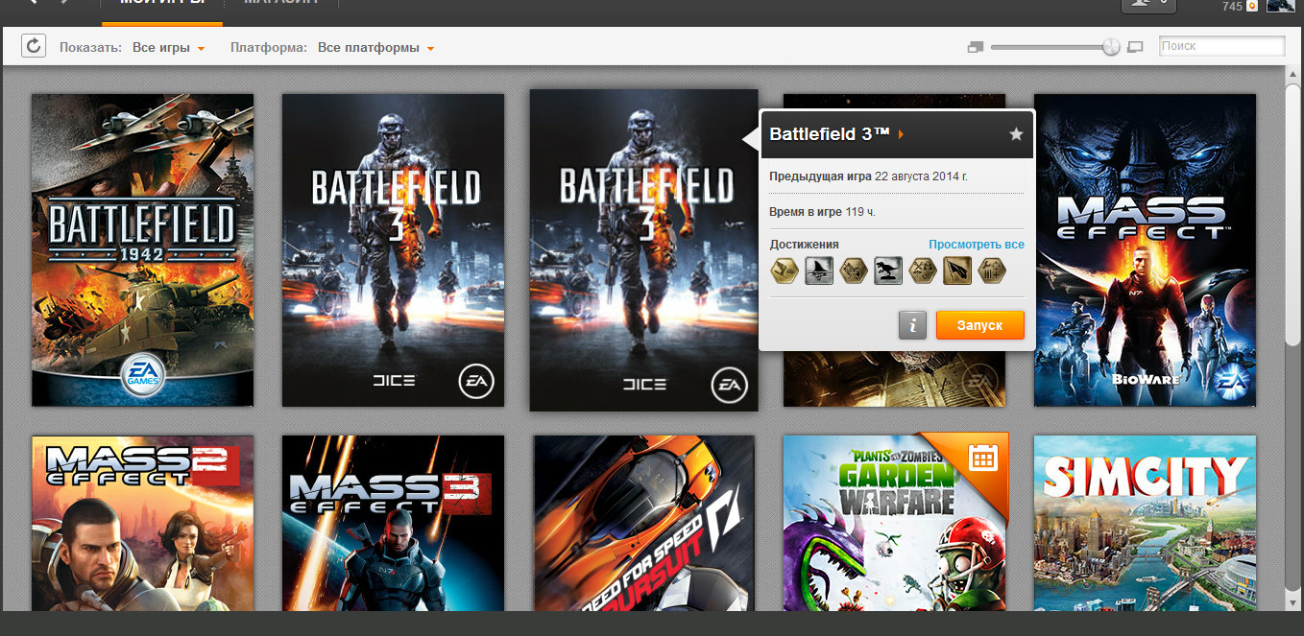Click the "Предыдущая игра 22 августа 2014 г." line
Image resolution: width=1304 pixels, height=636 pixels.
coord(868,177)
